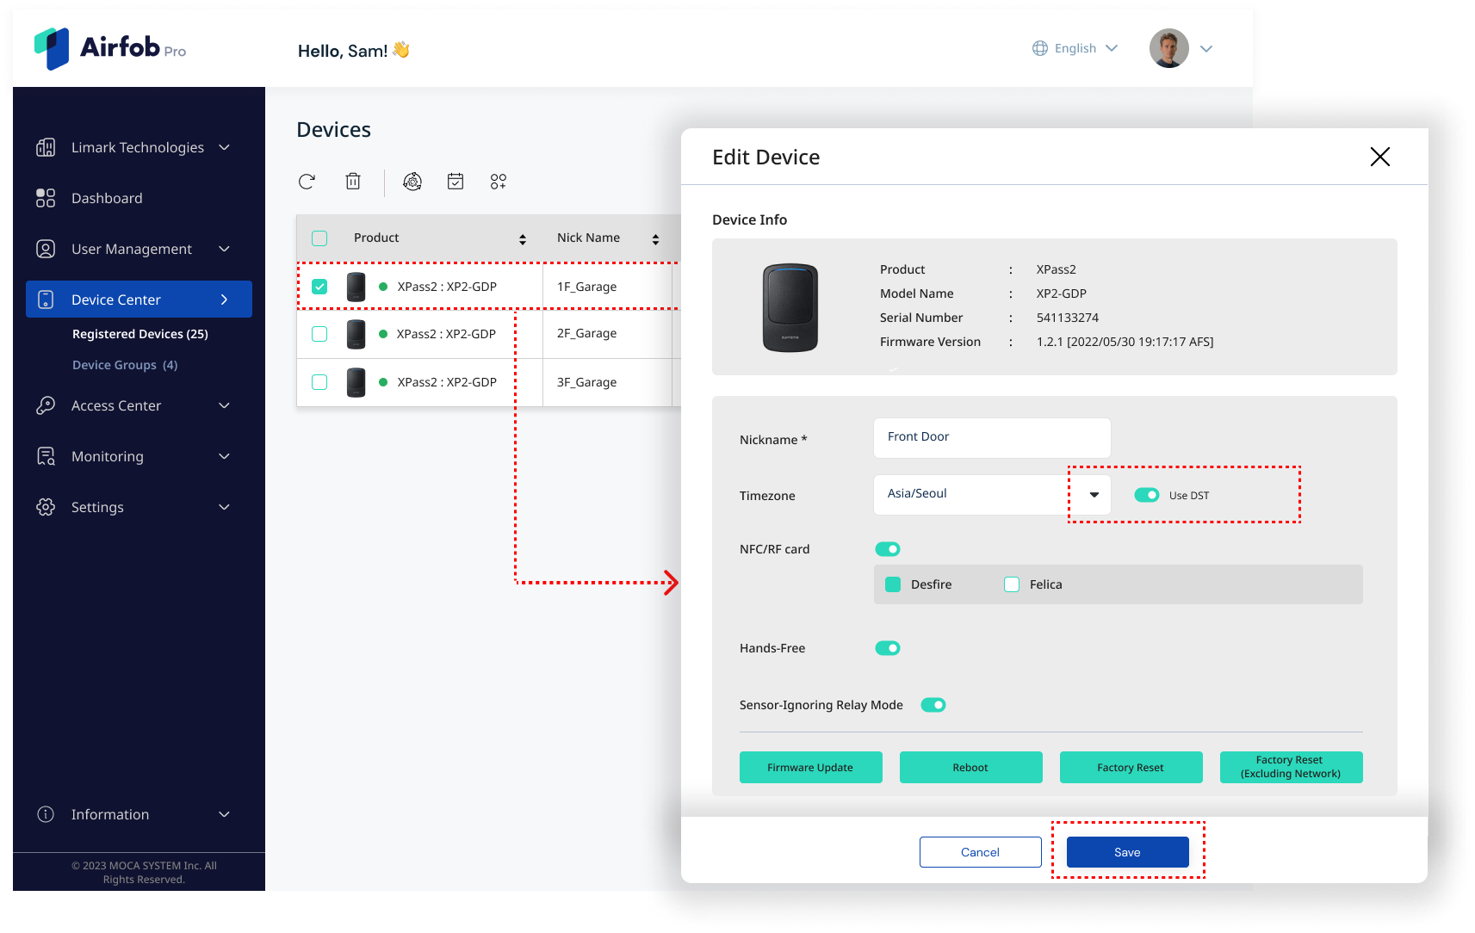Expand the Information chevron
This screenshot has height=933, width=1475.
225,814
